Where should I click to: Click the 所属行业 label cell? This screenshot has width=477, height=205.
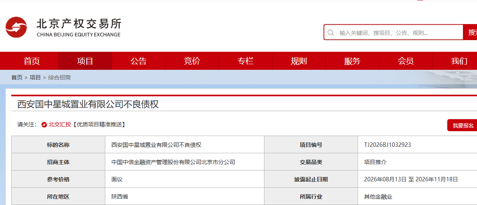311,196
